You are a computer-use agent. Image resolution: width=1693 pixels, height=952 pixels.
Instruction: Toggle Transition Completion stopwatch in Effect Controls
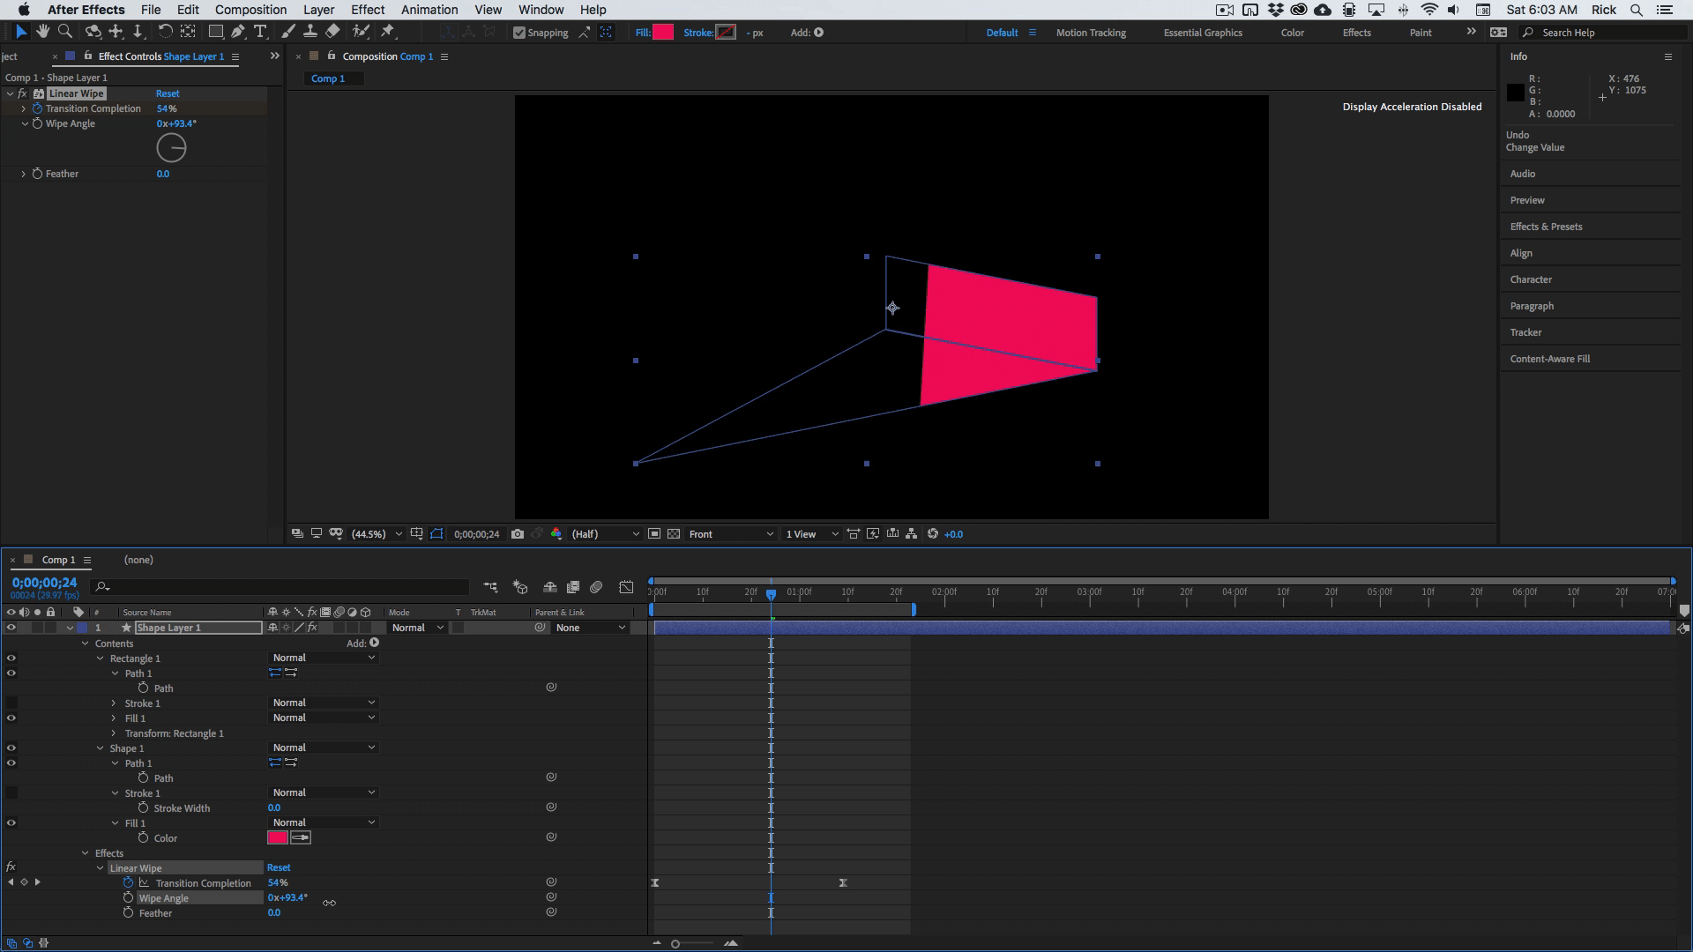[x=37, y=108]
